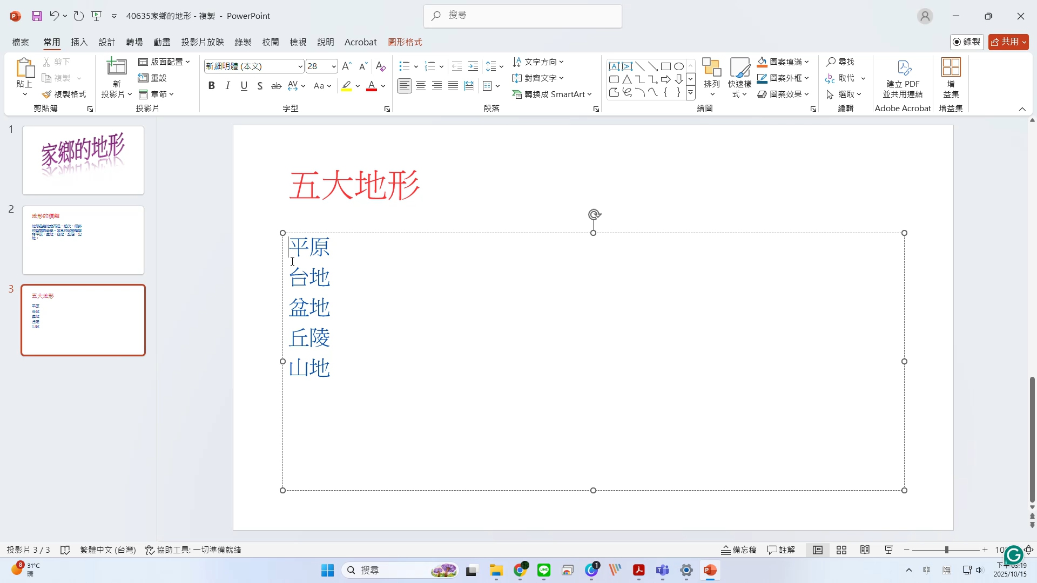The height and width of the screenshot is (583, 1037).
Task: Toggle Bold formatting
Action: (x=212, y=86)
